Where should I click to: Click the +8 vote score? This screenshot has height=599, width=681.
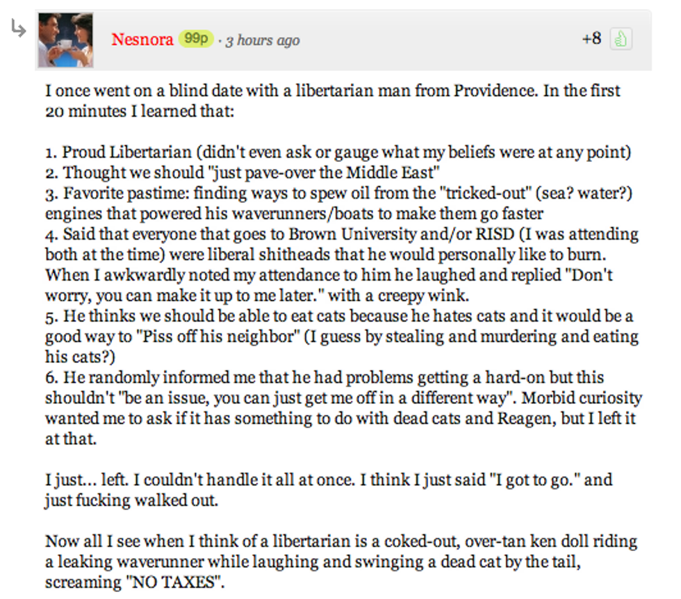591,39
